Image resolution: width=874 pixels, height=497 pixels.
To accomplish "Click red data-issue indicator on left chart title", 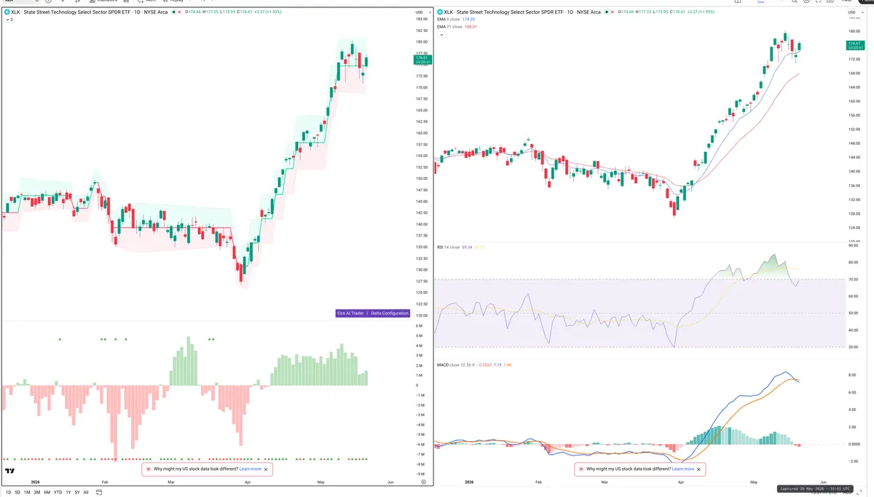I will [179, 12].
